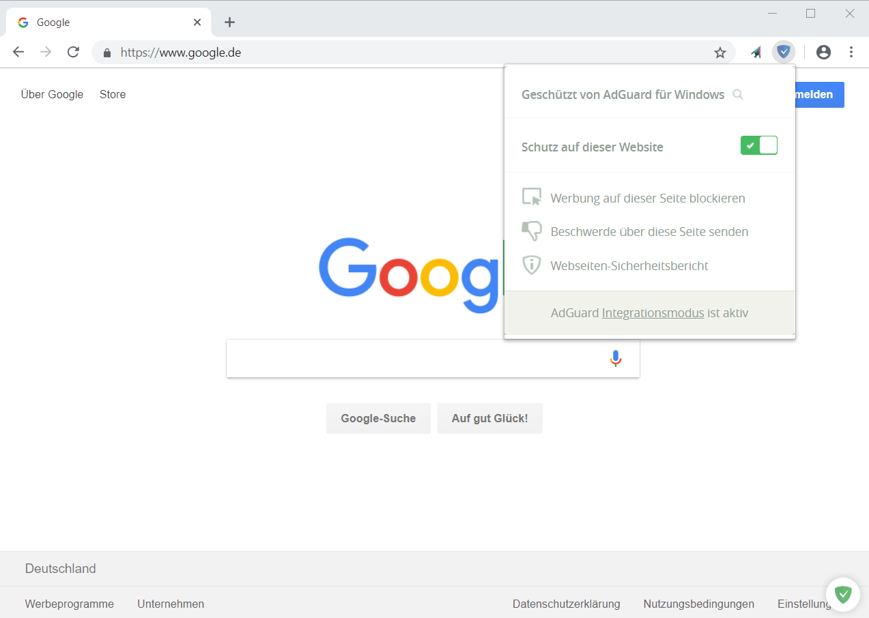
Task: Click Geschützt von AdGuard für Windows header
Action: (x=623, y=95)
